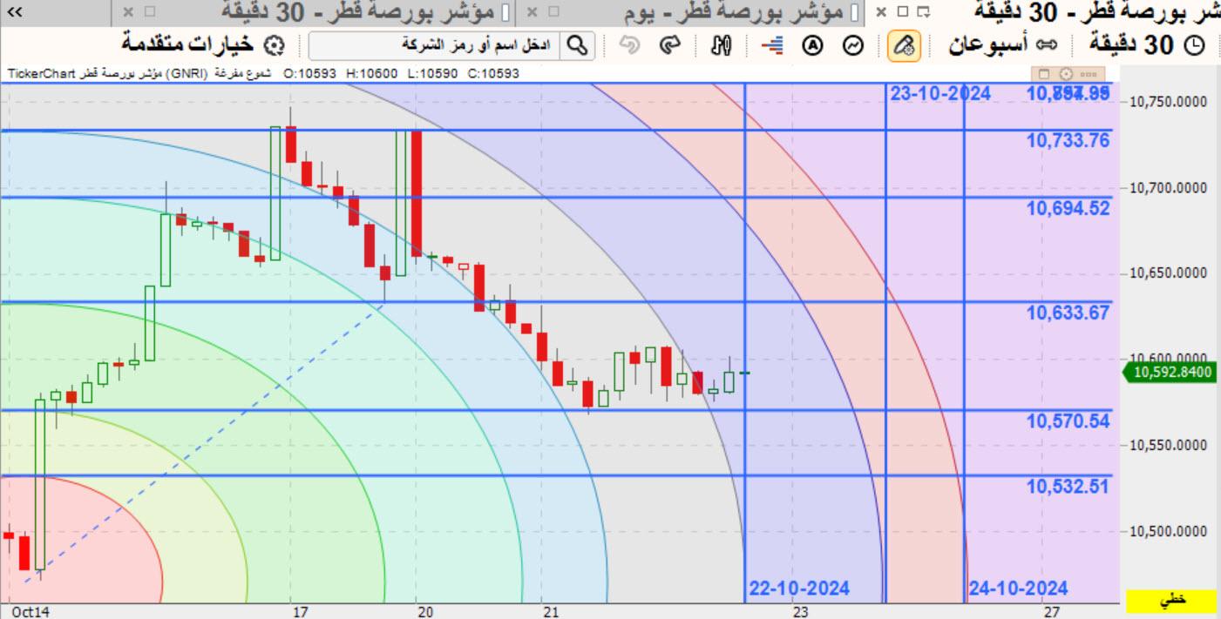Open the أسبوعان period selector
1221x619 pixels.
(1003, 45)
